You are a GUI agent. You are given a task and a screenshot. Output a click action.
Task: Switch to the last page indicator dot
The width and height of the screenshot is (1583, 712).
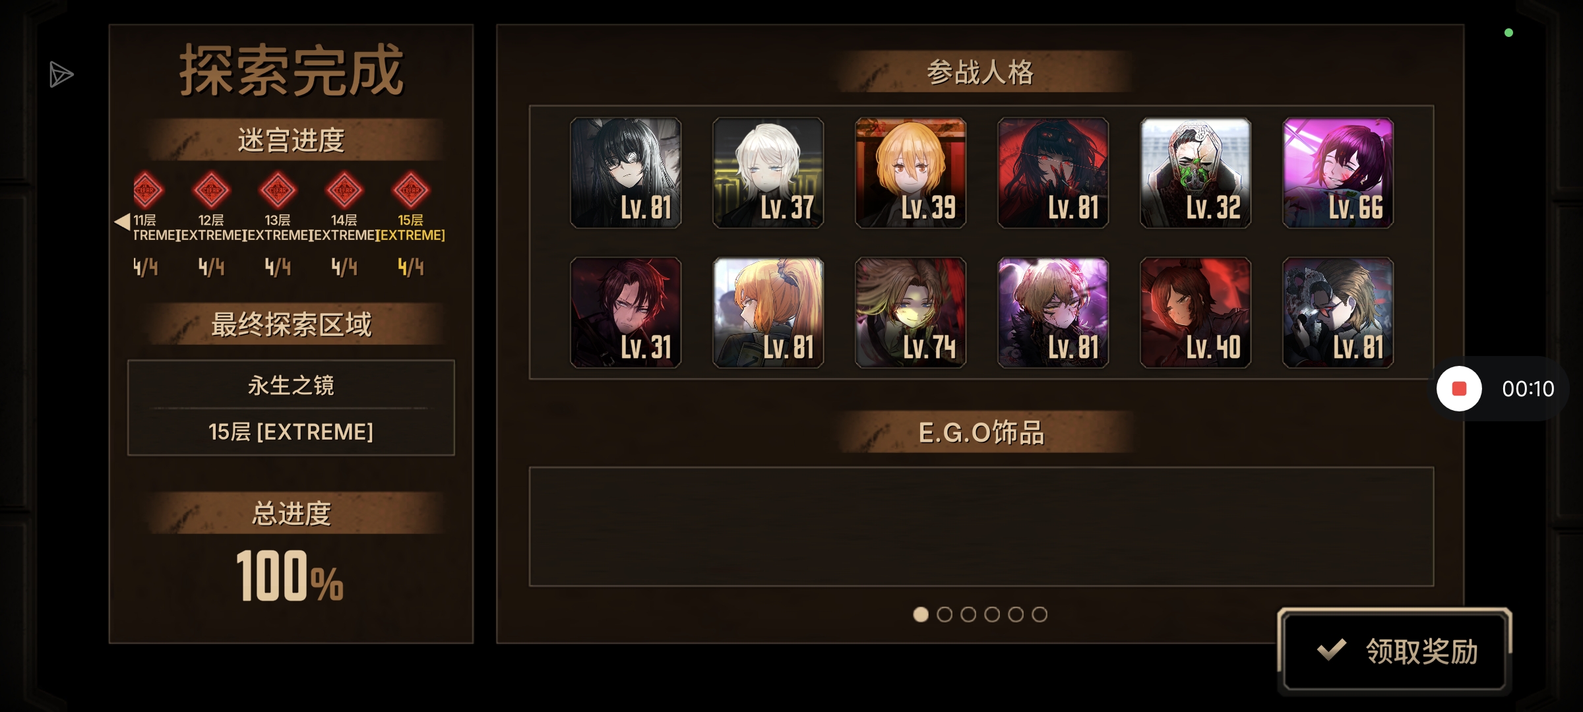pos(1040,614)
